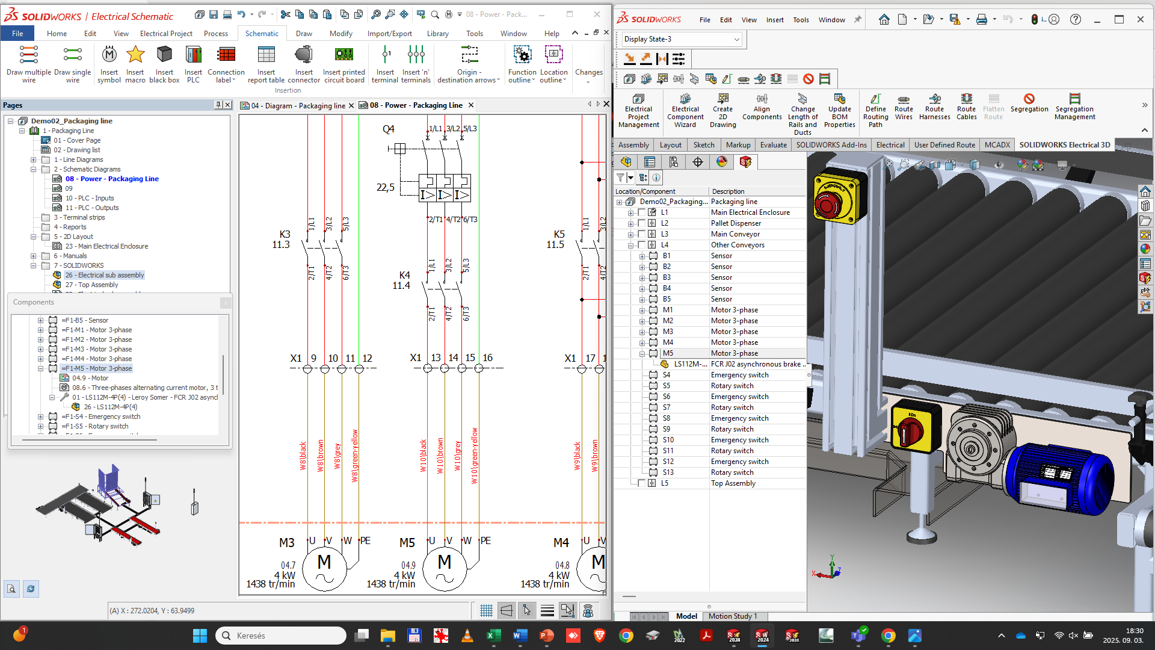Click Insert macro star icon
1155x650 pixels.
135,64
